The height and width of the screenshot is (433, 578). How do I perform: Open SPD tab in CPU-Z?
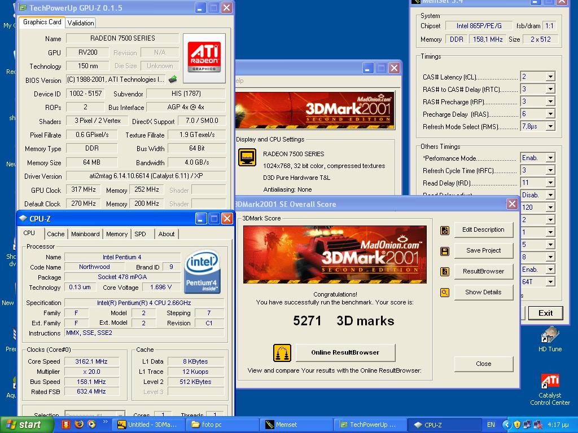(x=140, y=234)
